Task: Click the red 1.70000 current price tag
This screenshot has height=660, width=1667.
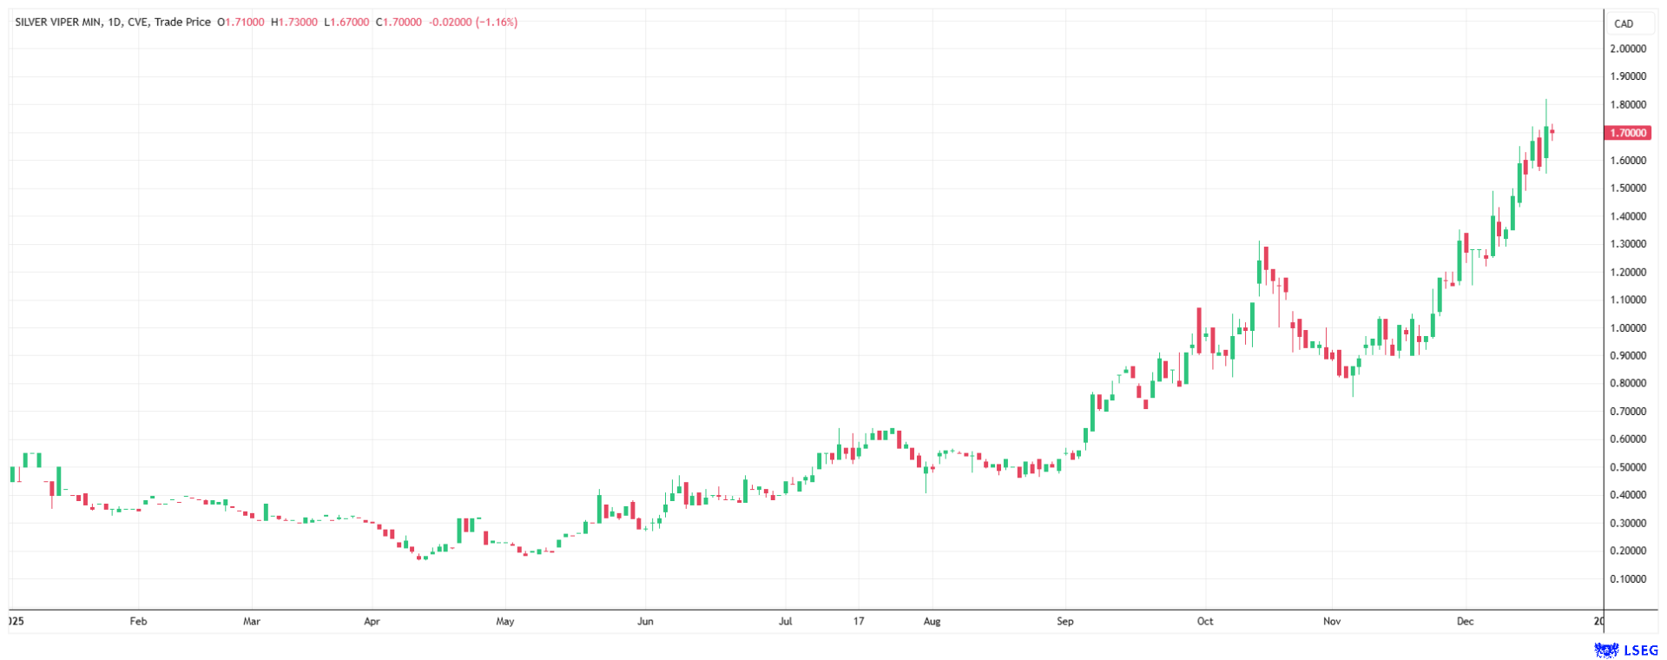Action: [1627, 133]
